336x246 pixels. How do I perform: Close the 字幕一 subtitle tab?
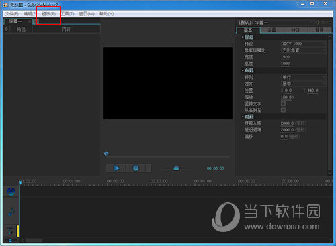click(x=30, y=21)
